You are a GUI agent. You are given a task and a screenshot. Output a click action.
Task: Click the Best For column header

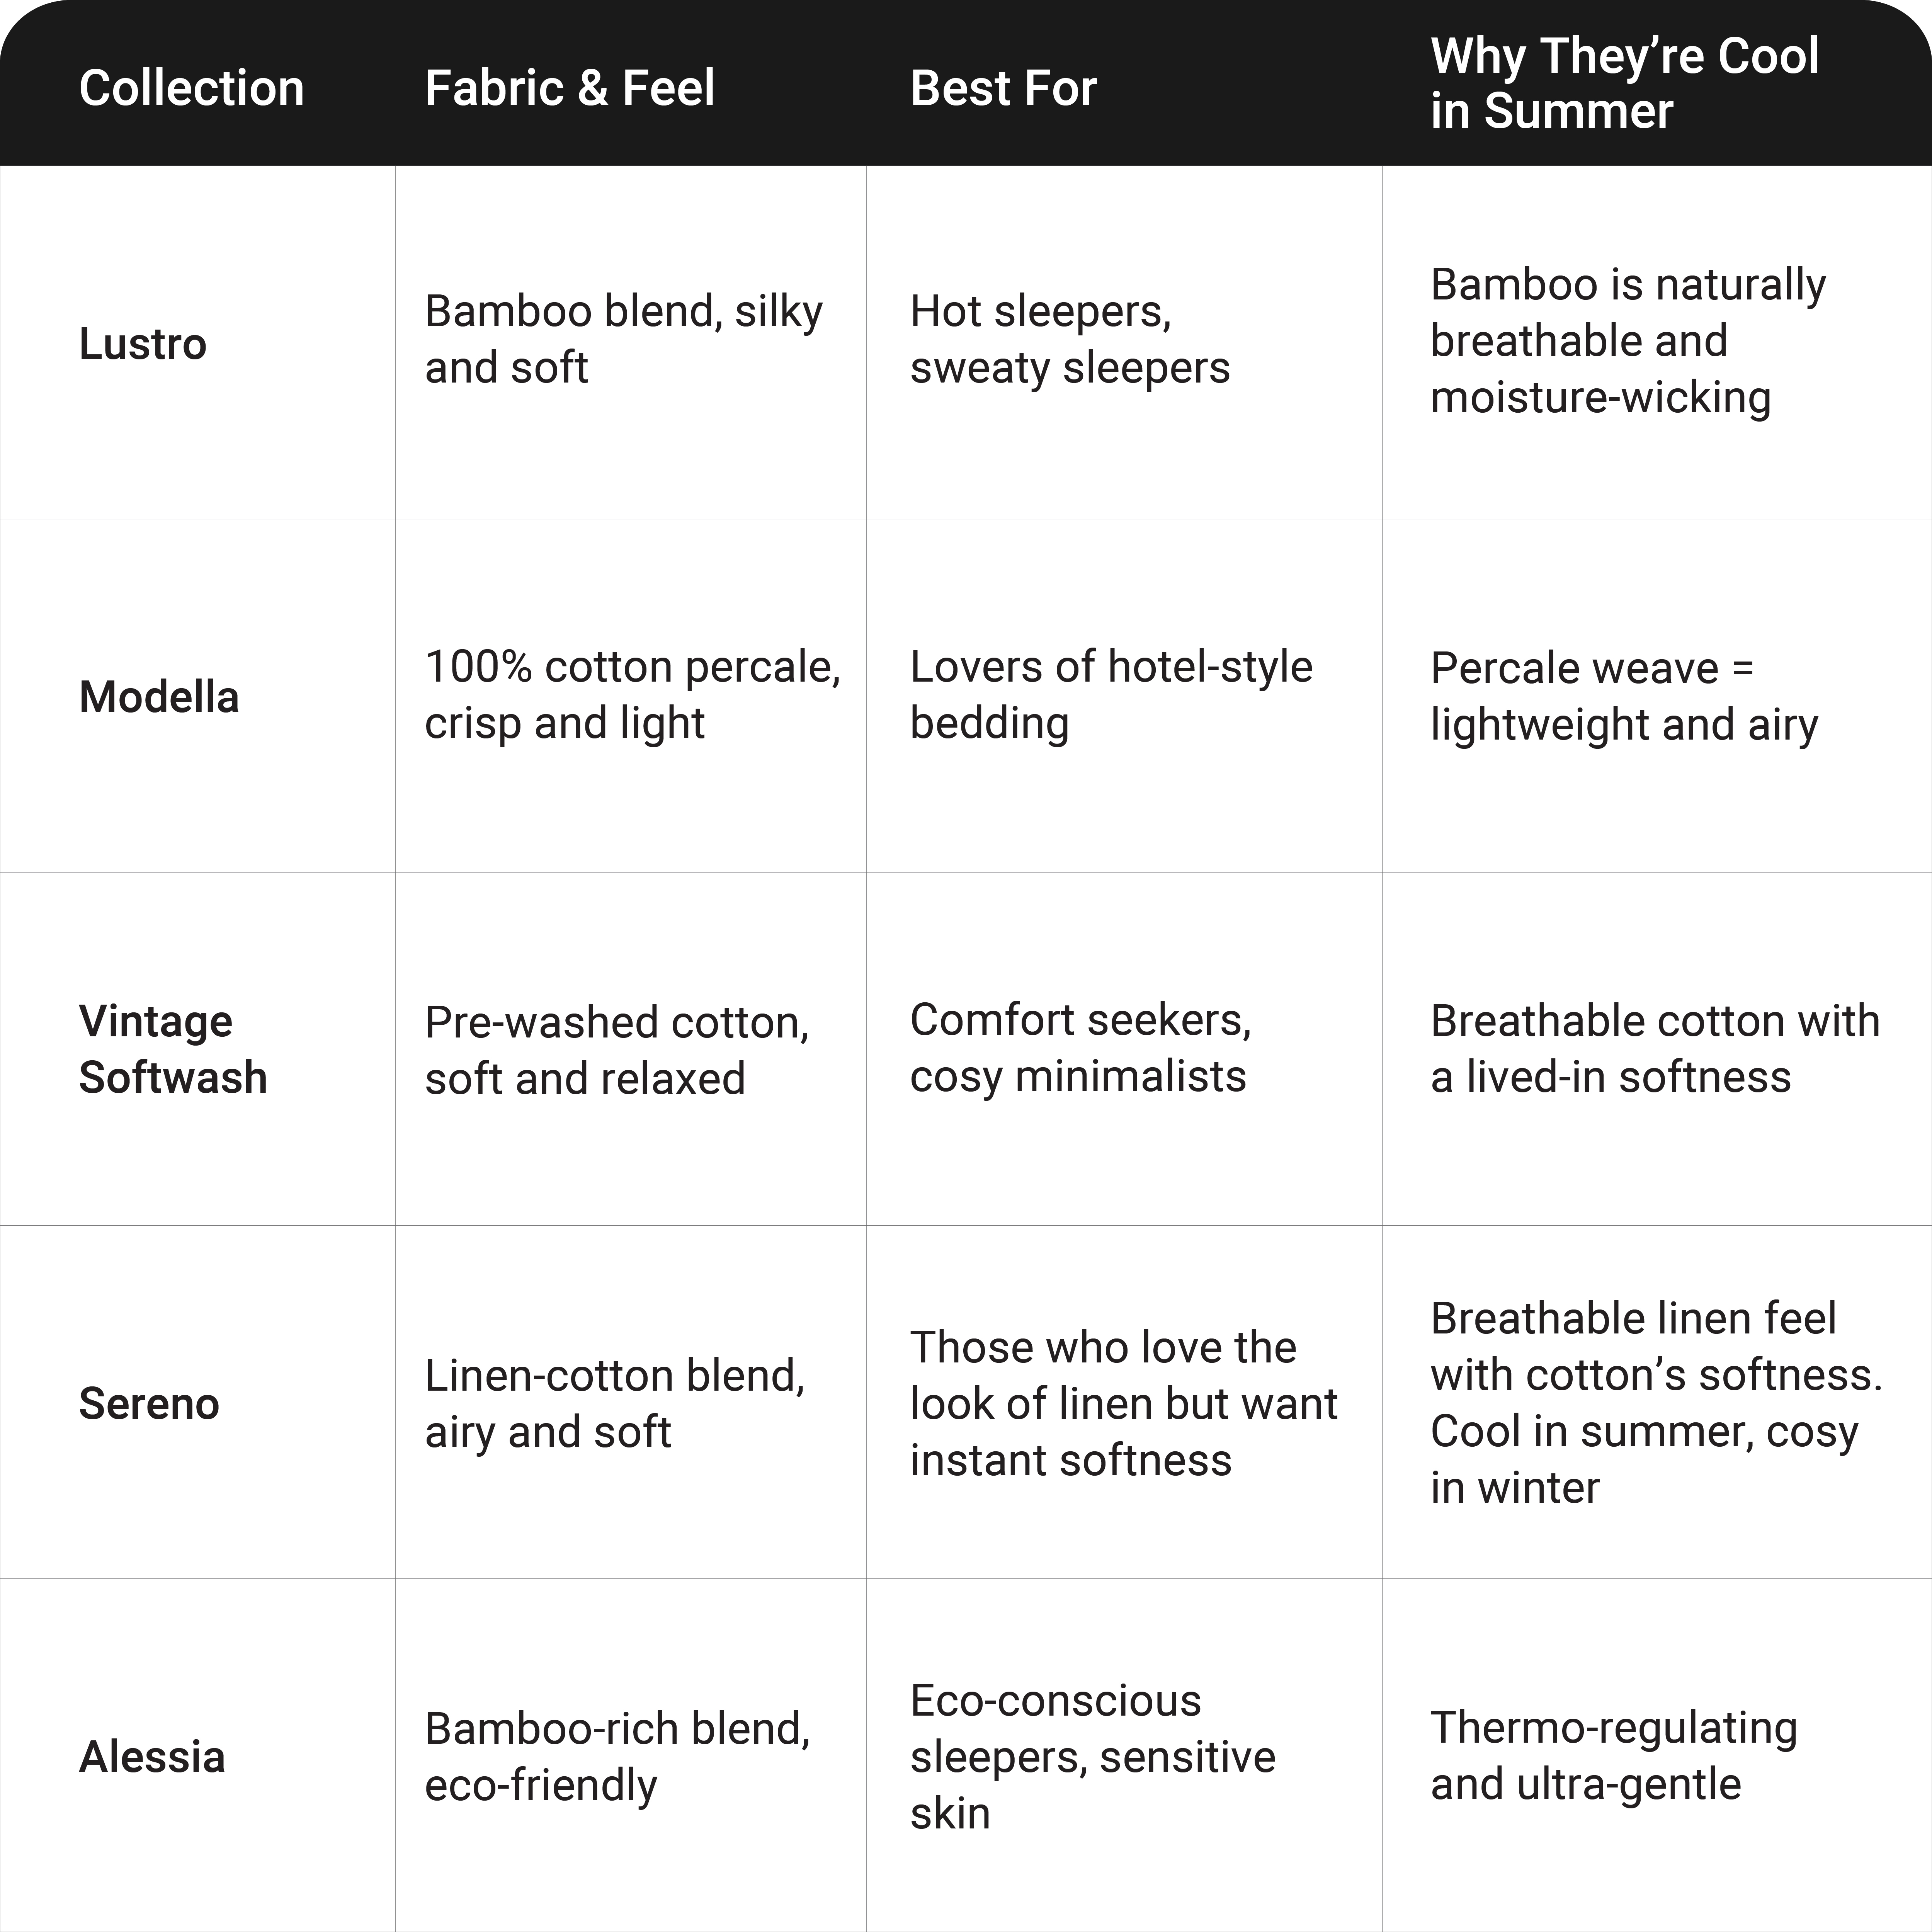(x=1003, y=88)
